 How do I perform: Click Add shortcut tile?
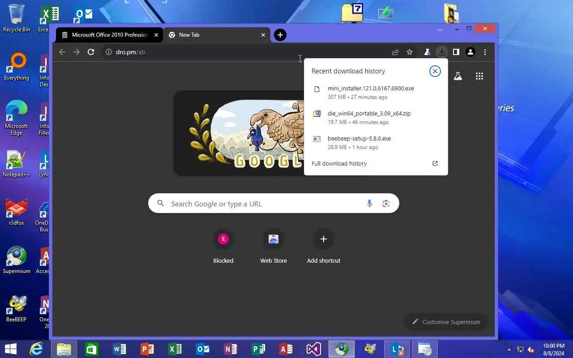[x=324, y=247]
